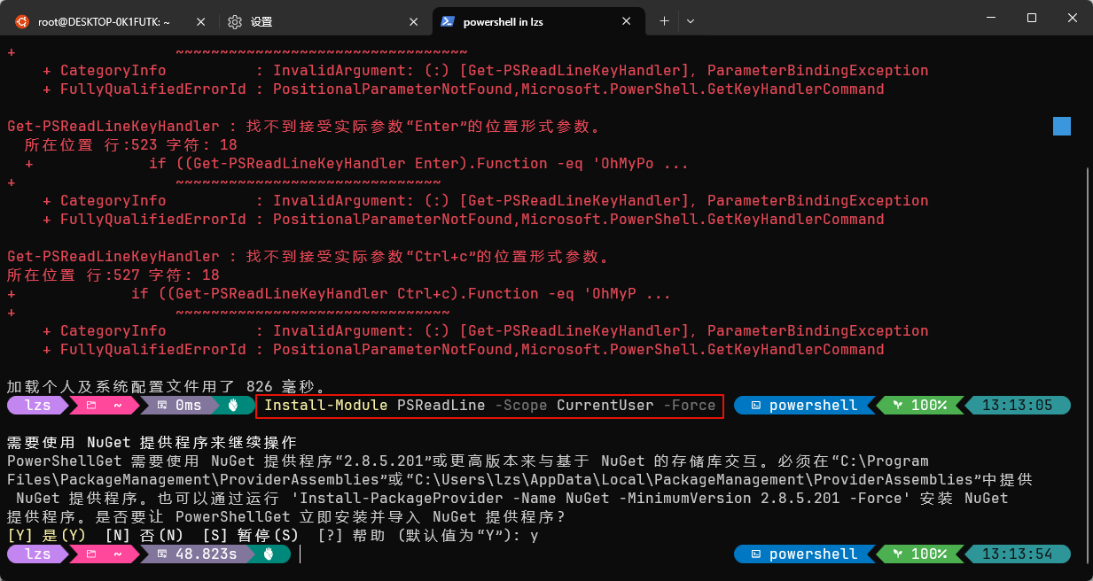The image size is (1093, 581).
Task: Click the 加载个人及系统配置文件用了 826 毫秒 line
Action: 168,386
